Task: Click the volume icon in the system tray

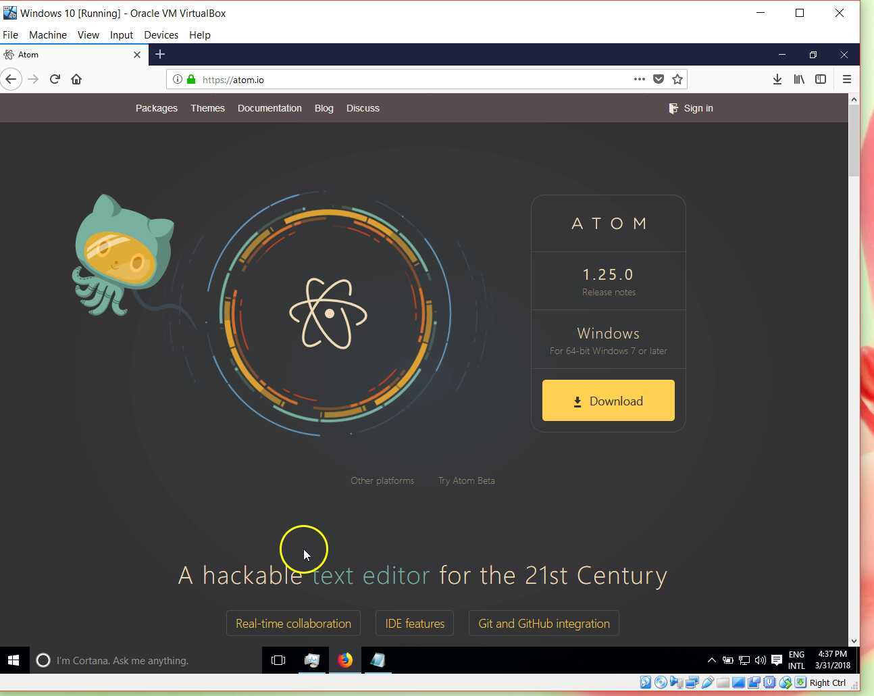Action: (x=761, y=660)
